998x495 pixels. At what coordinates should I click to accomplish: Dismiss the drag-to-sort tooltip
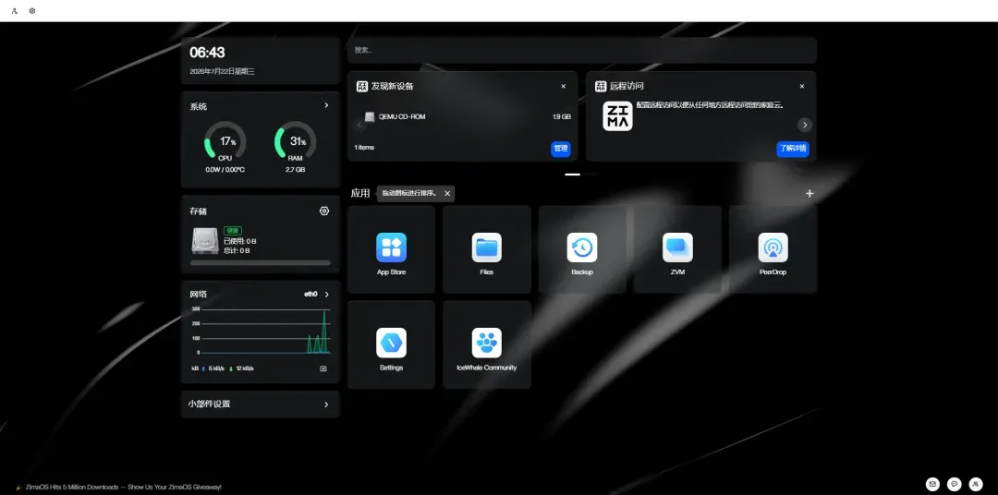447,193
